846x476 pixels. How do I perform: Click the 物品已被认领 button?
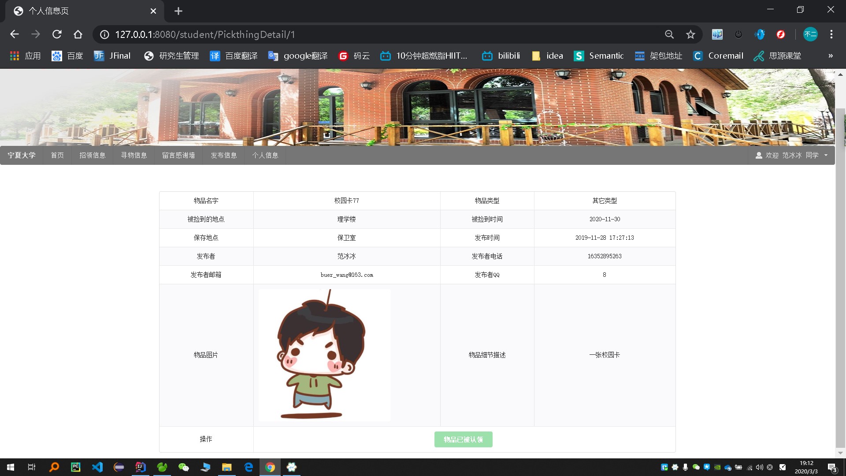463,439
